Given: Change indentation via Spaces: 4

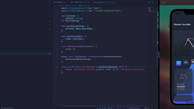Looking at the screenshot, I should point(111,108).
